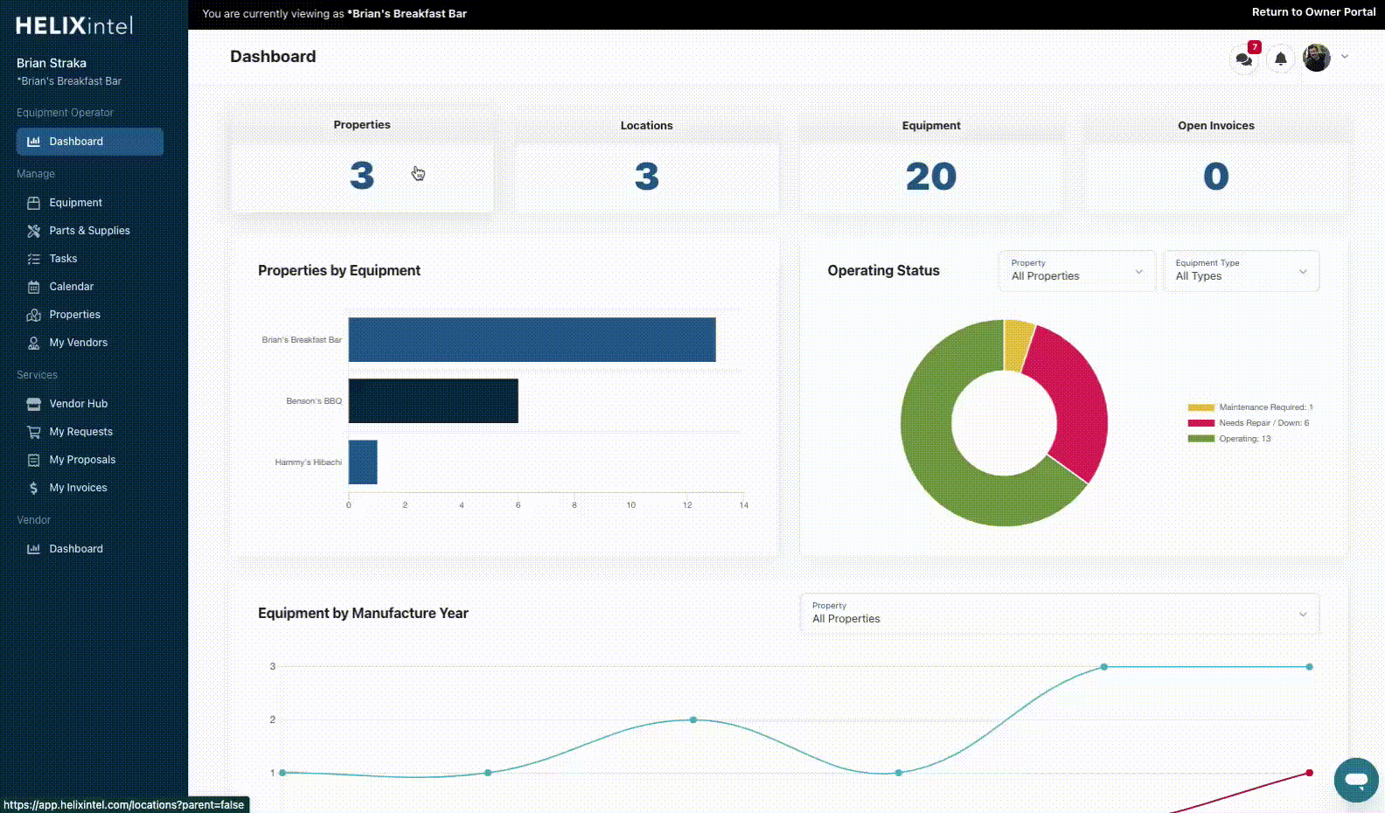Click the Parts & Supplies tools icon

pyautogui.click(x=33, y=231)
